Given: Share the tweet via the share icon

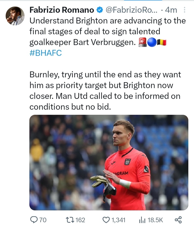Looking at the screenshot, I should coord(178,220).
